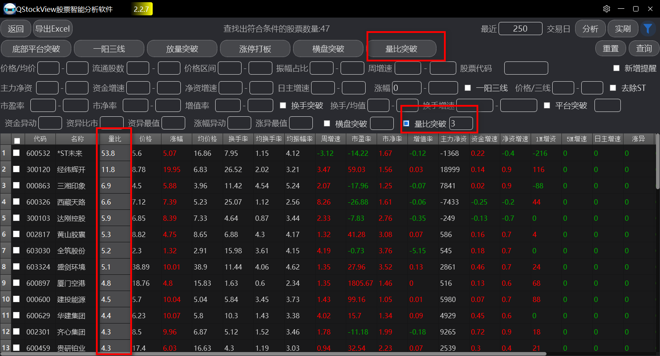Select the 盛剑环境 name cell

(x=77, y=267)
